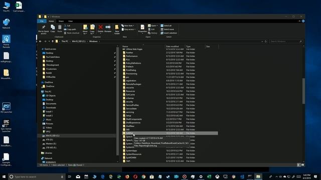The height and width of the screenshot is (180, 321).
Task: Select Downloads in navigation pane
Action: tap(51, 107)
